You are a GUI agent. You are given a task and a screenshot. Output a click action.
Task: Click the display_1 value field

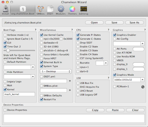point(138,69)
